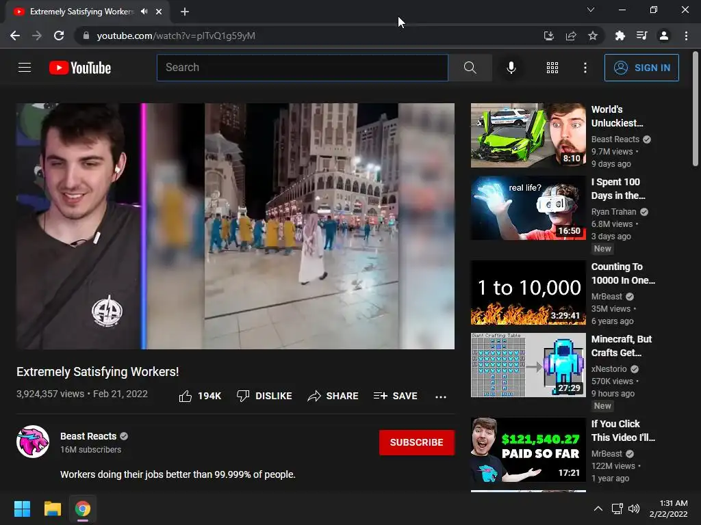The width and height of the screenshot is (701, 525).
Task: Click the install app icon in address bar
Action: (548, 36)
